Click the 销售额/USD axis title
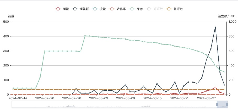This screenshot has height=111, width=238. (x=226, y=16)
